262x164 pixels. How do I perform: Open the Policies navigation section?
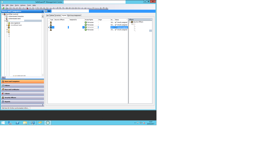coord(23,85)
